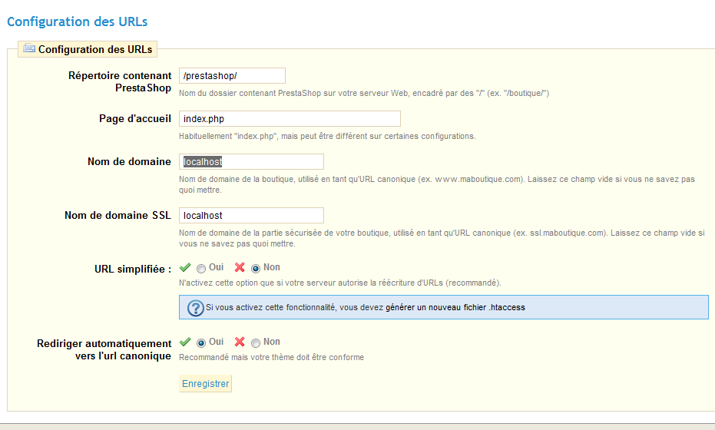Click hint text Nom du dossier contenant PrestaShop
Viewport: 715px width, 430px height.
[x=364, y=93]
